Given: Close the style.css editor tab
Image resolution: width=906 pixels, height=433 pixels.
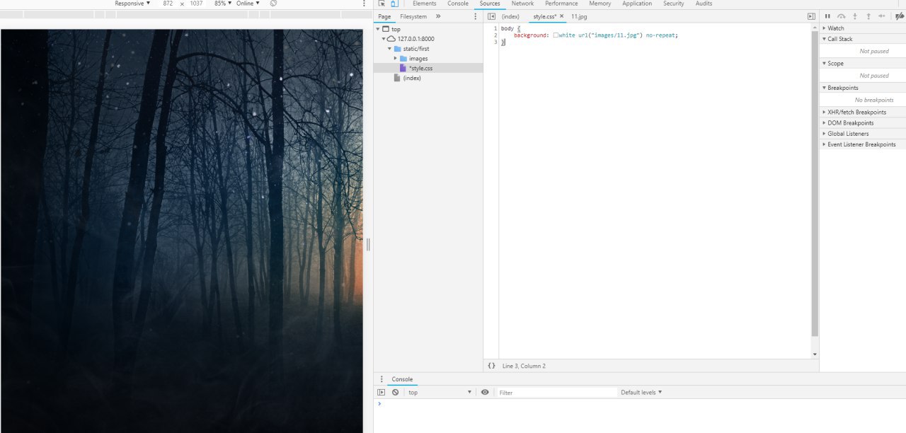Looking at the screenshot, I should (x=561, y=16).
